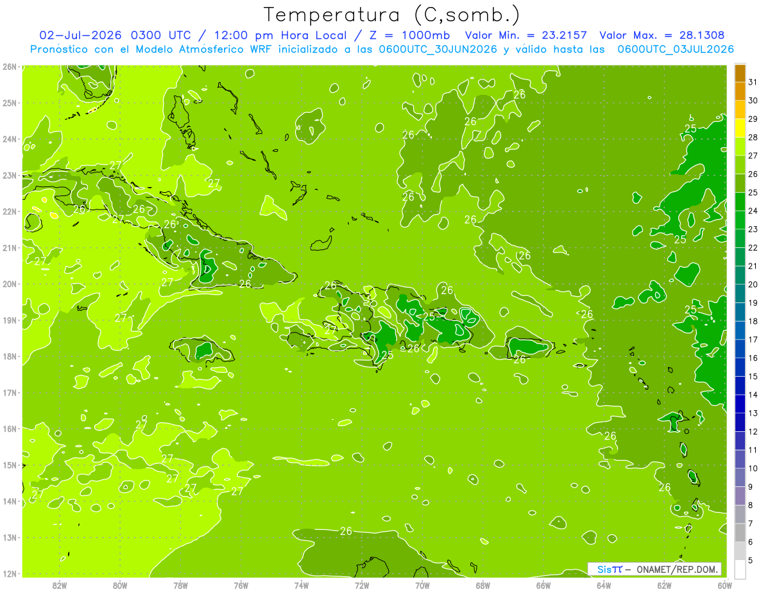Viewport: 770px width, 594px height.
Task: Click longitude axis label '74W'
Action: click(302, 585)
